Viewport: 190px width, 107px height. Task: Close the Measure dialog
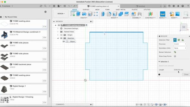click(186, 74)
